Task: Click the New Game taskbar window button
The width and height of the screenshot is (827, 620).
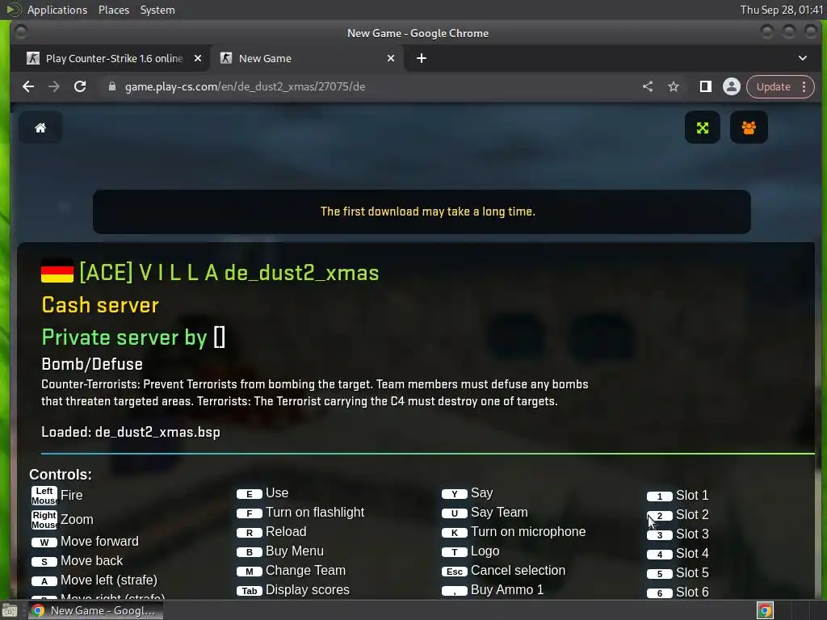Action: point(96,610)
